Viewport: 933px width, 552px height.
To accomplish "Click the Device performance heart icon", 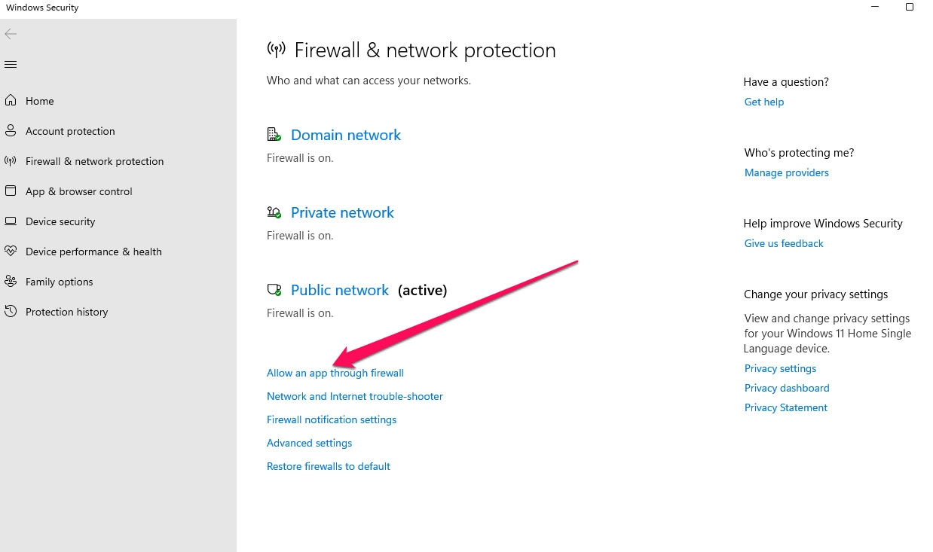I will tap(11, 251).
